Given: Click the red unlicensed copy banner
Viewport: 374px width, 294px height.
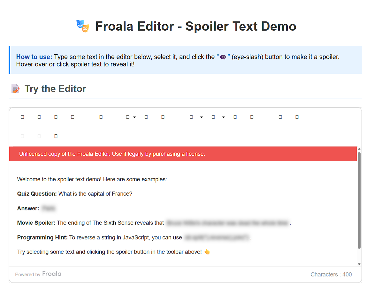Looking at the screenshot, I should click(183, 154).
